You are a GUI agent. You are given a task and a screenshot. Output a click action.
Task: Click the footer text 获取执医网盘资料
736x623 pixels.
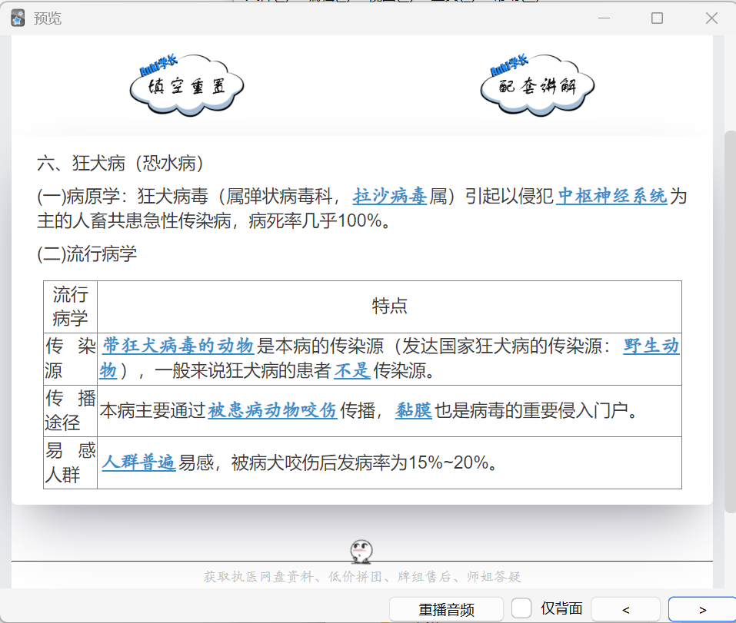click(258, 577)
